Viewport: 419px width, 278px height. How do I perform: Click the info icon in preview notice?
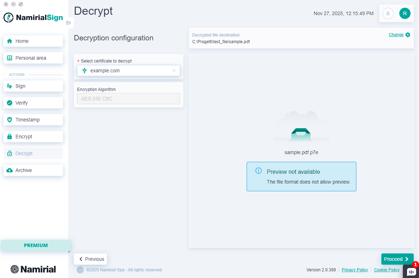click(259, 171)
